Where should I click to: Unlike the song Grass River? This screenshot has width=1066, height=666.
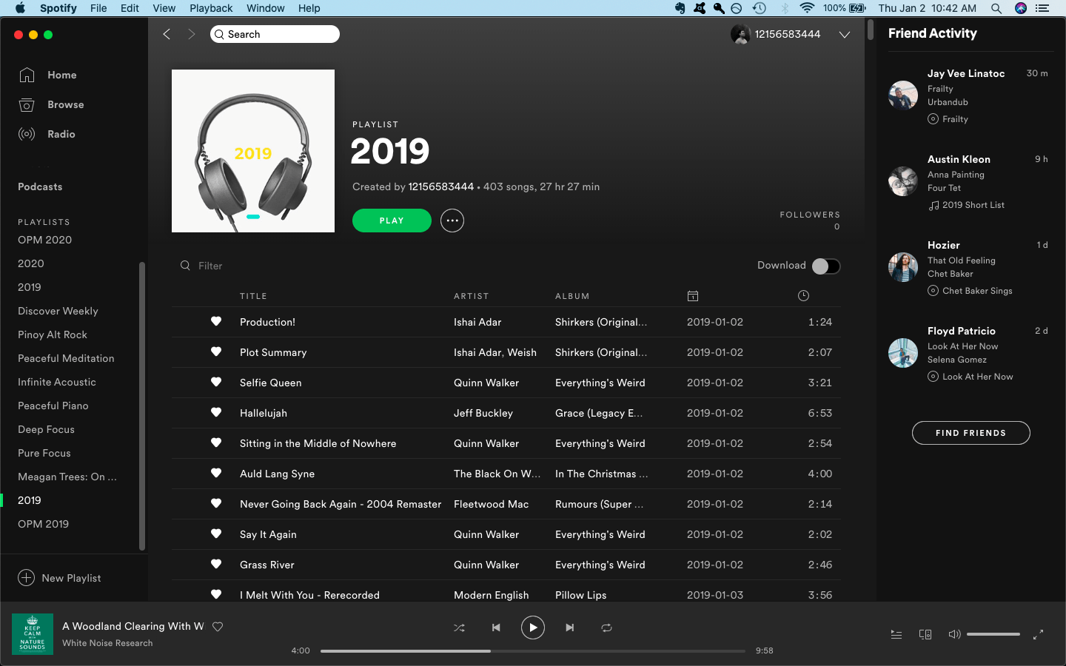[x=216, y=564]
